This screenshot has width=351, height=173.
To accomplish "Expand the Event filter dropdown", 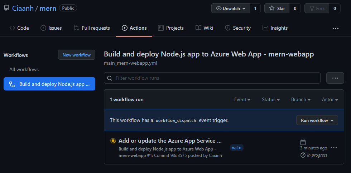I will click(242, 99).
